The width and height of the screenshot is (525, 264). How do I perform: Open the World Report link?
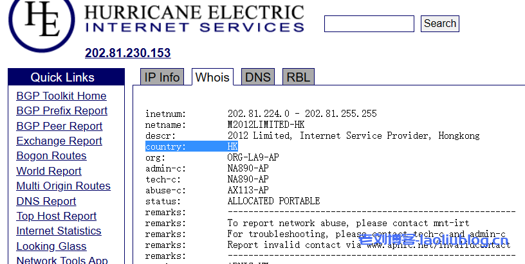(49, 171)
